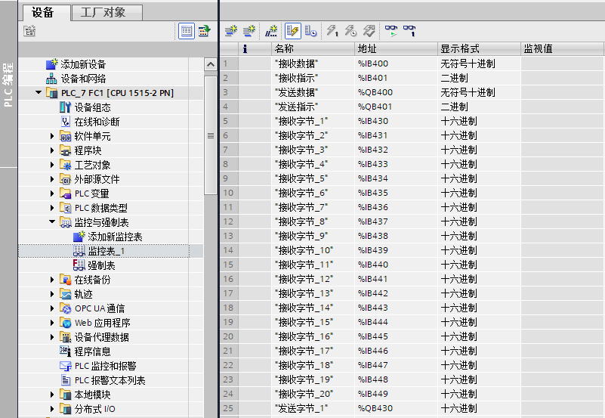Viewport: 605px width, 418px height.
Task: Click the Monitor all glasses icon in toolbar
Action: pyautogui.click(x=390, y=31)
